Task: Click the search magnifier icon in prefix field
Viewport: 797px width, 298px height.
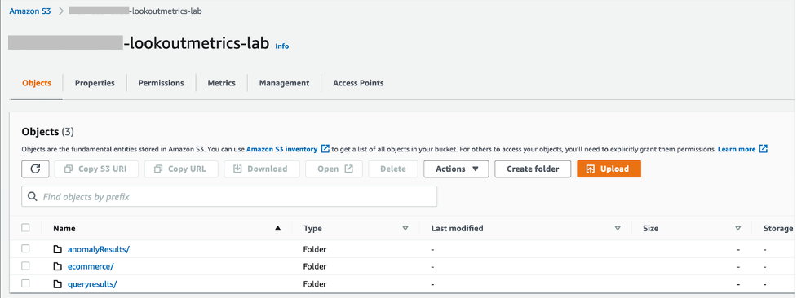Action: (x=33, y=196)
